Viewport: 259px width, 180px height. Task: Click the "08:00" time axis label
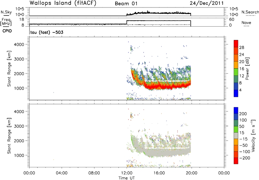94,173
